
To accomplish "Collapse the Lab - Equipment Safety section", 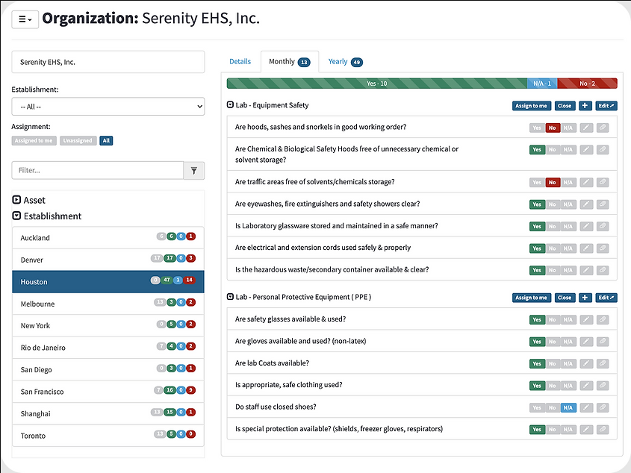I will [x=230, y=105].
